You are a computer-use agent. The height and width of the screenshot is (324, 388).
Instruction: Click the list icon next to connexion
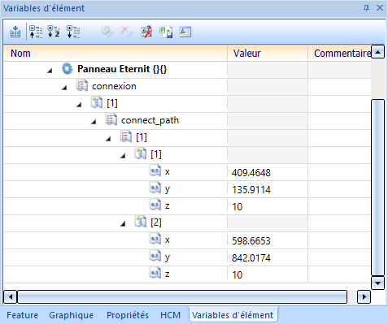81,86
